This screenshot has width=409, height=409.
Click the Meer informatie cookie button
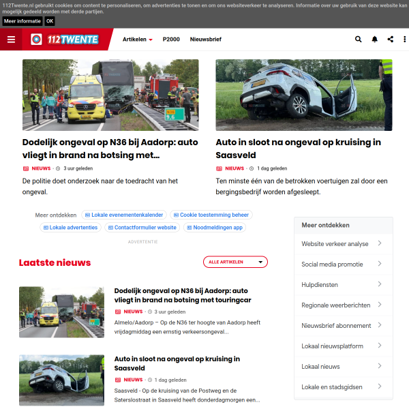pos(22,21)
